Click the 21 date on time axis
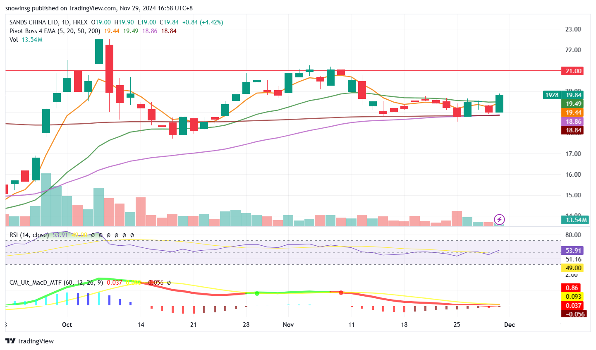This screenshot has width=596, height=350. 193,325
